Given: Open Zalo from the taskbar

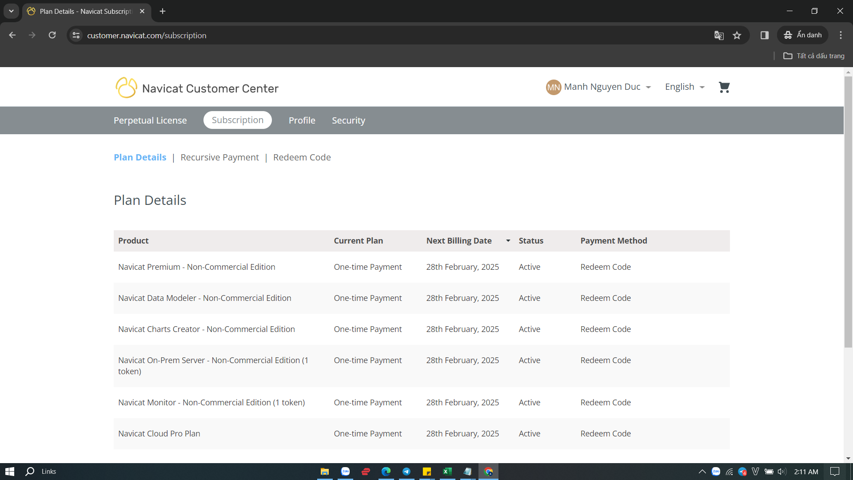Looking at the screenshot, I should [x=345, y=472].
